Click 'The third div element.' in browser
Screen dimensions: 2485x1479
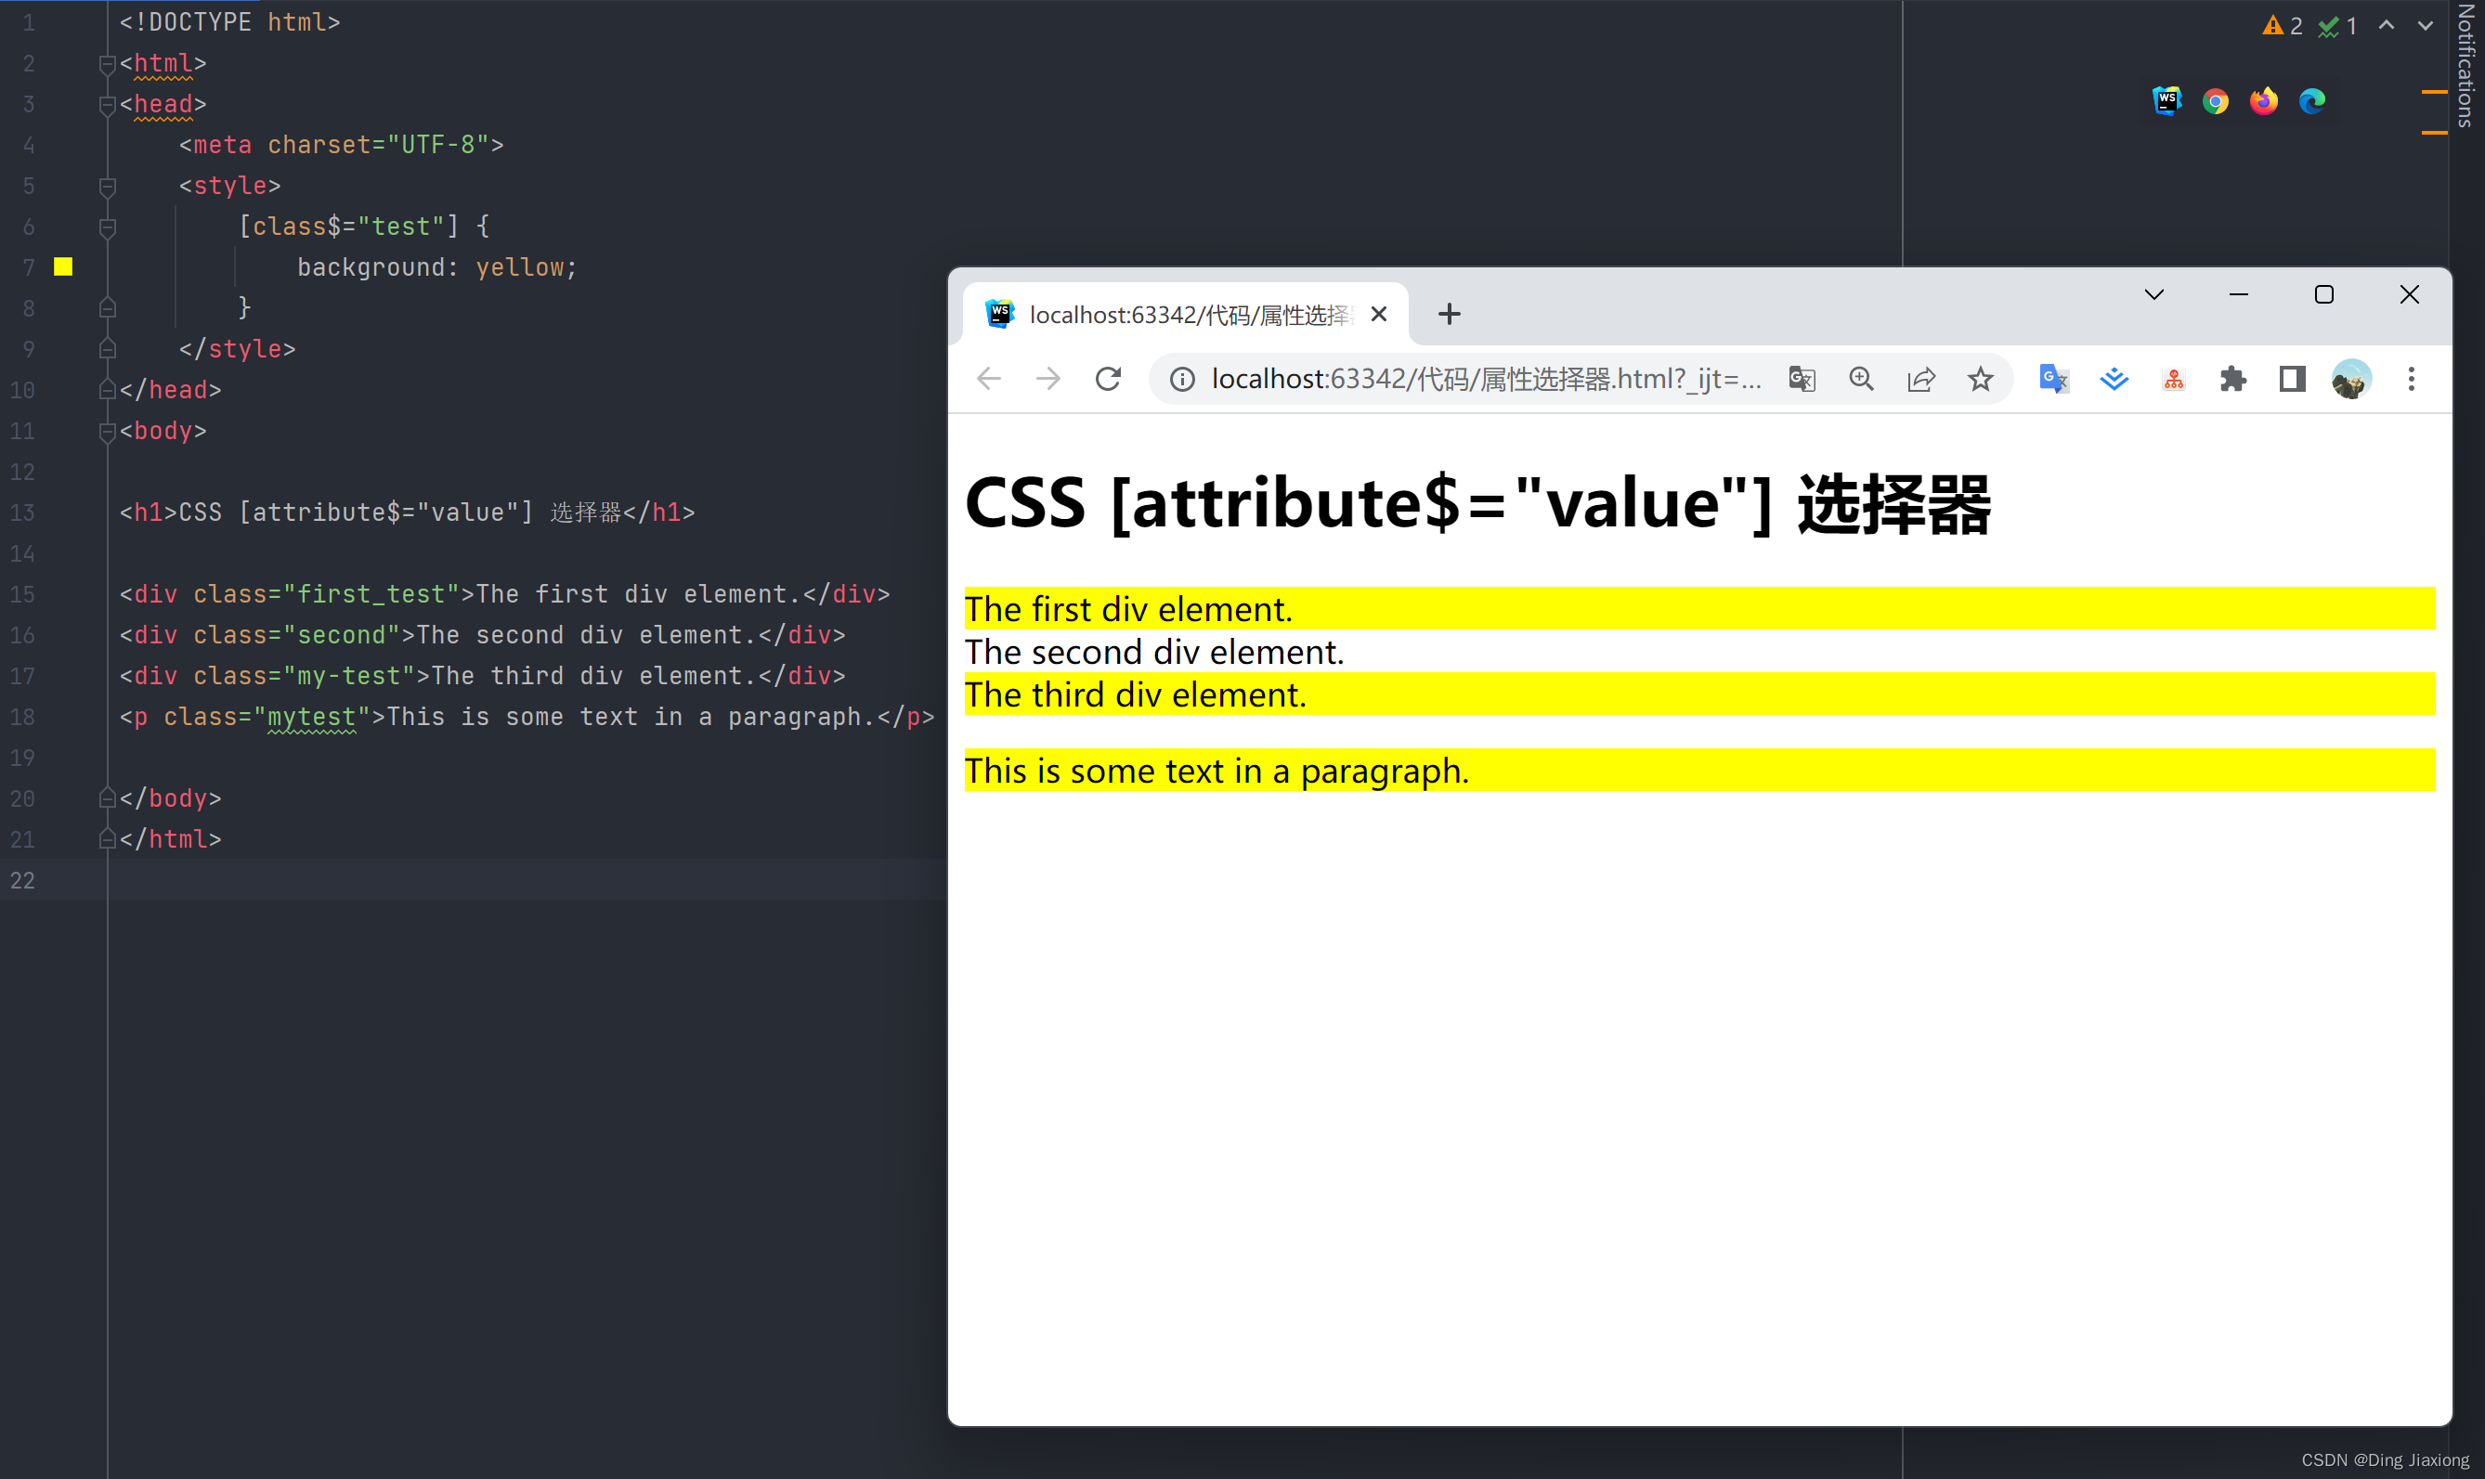(x=1136, y=694)
